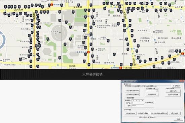This screenshot has height=123, width=185.
Task: Click the '石牌桥站' station label on the map
Action: [115, 68]
